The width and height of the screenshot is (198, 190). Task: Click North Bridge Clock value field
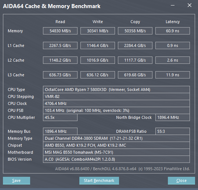click(173, 117)
